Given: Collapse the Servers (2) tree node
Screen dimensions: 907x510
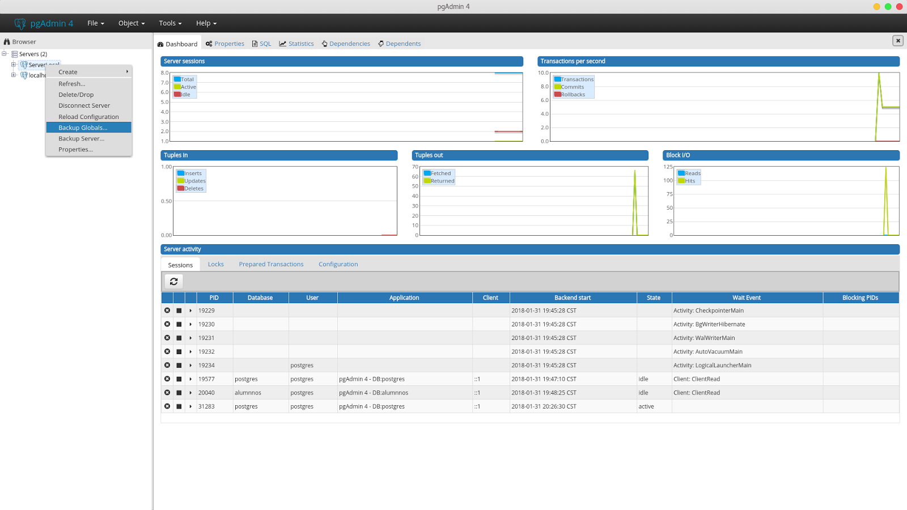Looking at the screenshot, I should pos(5,54).
